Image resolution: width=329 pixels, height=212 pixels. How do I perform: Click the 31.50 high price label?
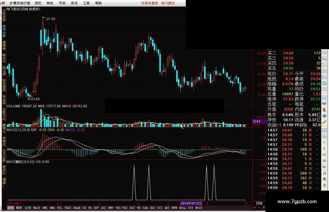pyautogui.click(x=51, y=19)
